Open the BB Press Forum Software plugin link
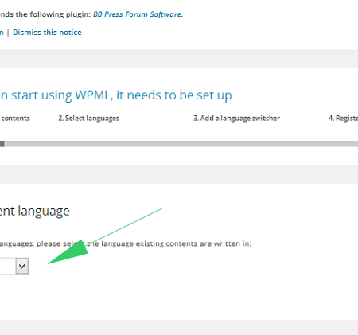The image size is (358, 335). point(138,14)
